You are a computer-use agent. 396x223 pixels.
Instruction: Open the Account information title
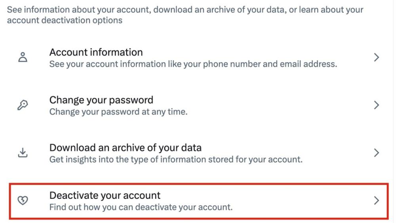tap(96, 52)
